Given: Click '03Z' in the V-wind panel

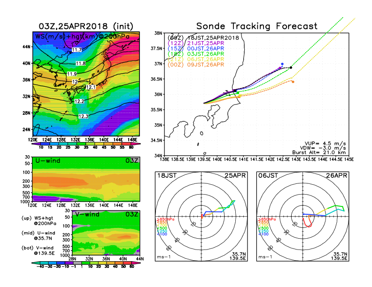Looking at the screenshot, I should tap(132, 214).
